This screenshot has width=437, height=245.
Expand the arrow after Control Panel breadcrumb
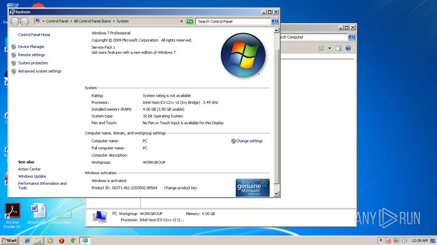click(x=71, y=21)
